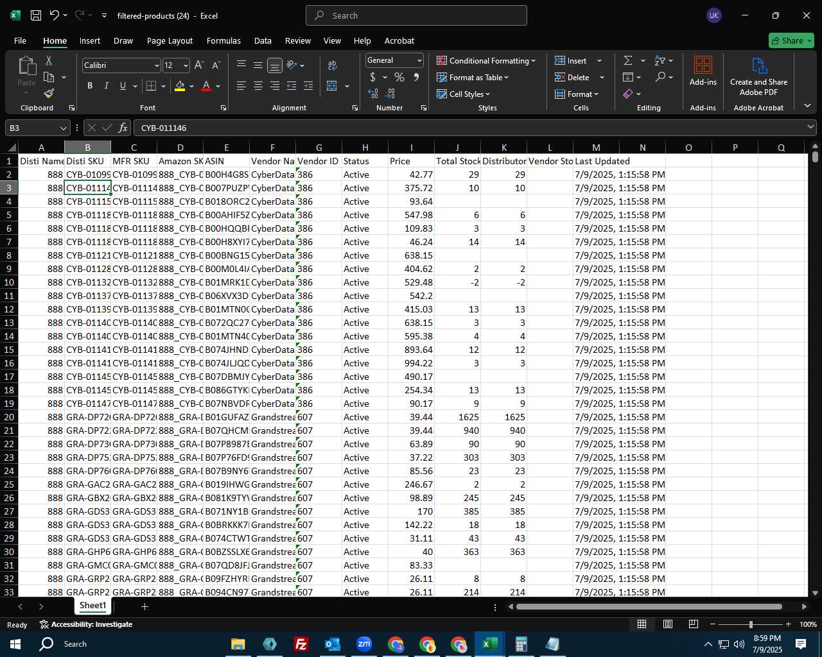This screenshot has width=822, height=657.
Task: Increase font size with larger A icon
Action: 199,65
